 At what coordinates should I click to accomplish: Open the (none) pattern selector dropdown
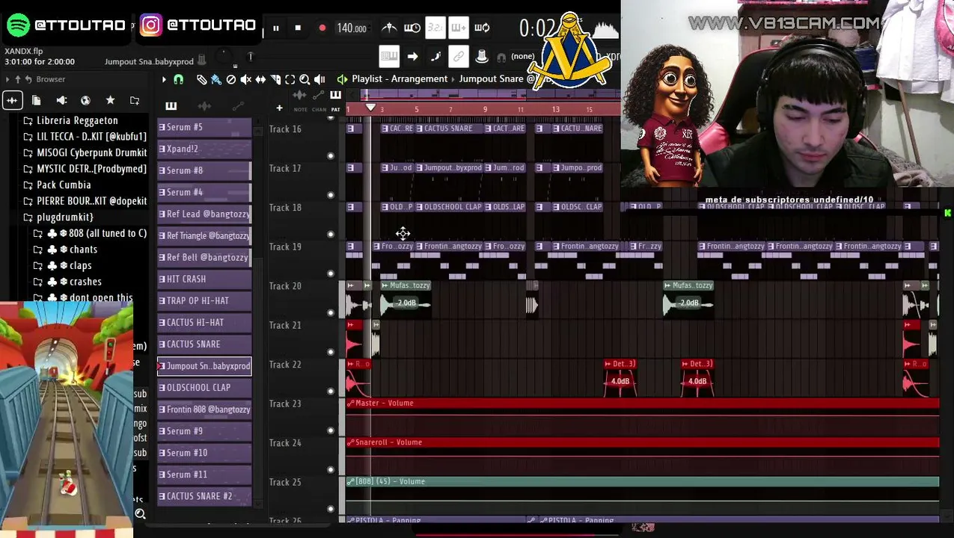pos(522,56)
